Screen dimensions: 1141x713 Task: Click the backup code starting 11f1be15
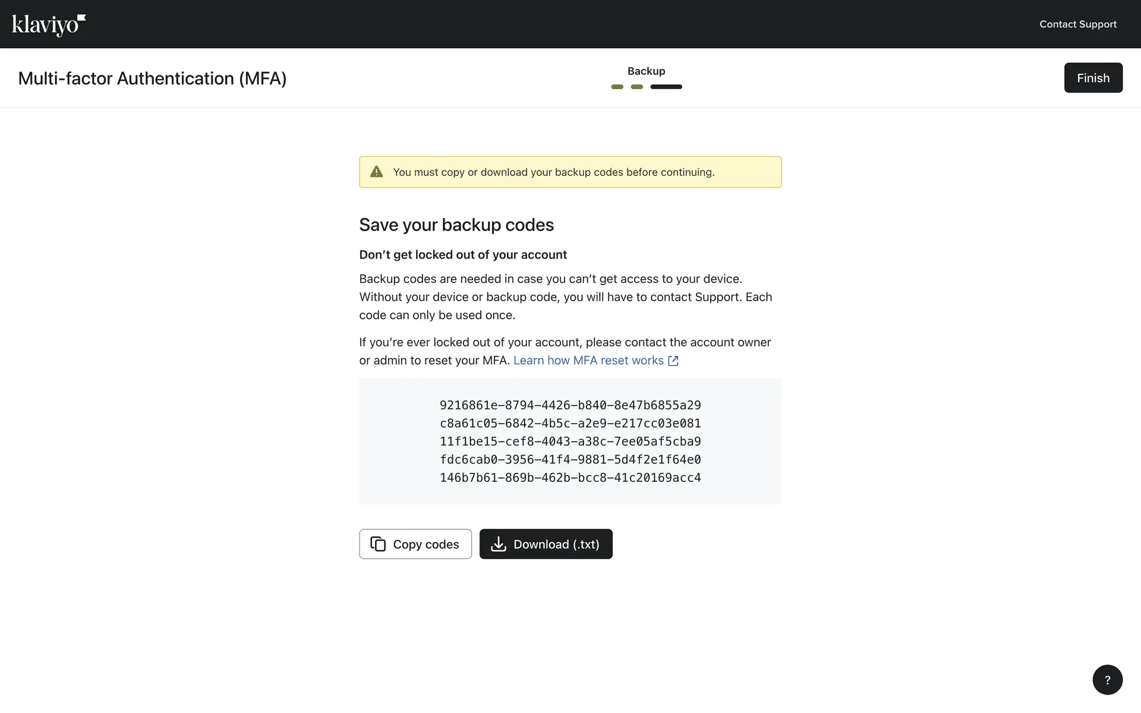570,441
